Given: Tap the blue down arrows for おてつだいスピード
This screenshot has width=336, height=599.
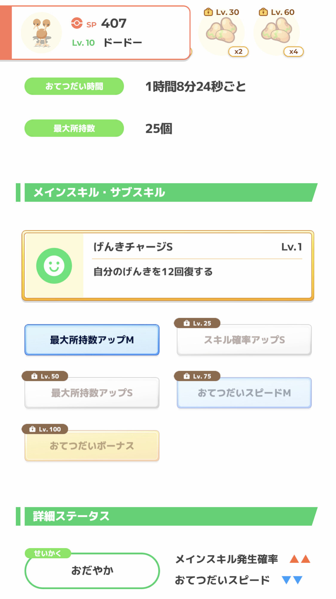Looking at the screenshot, I should (x=292, y=580).
